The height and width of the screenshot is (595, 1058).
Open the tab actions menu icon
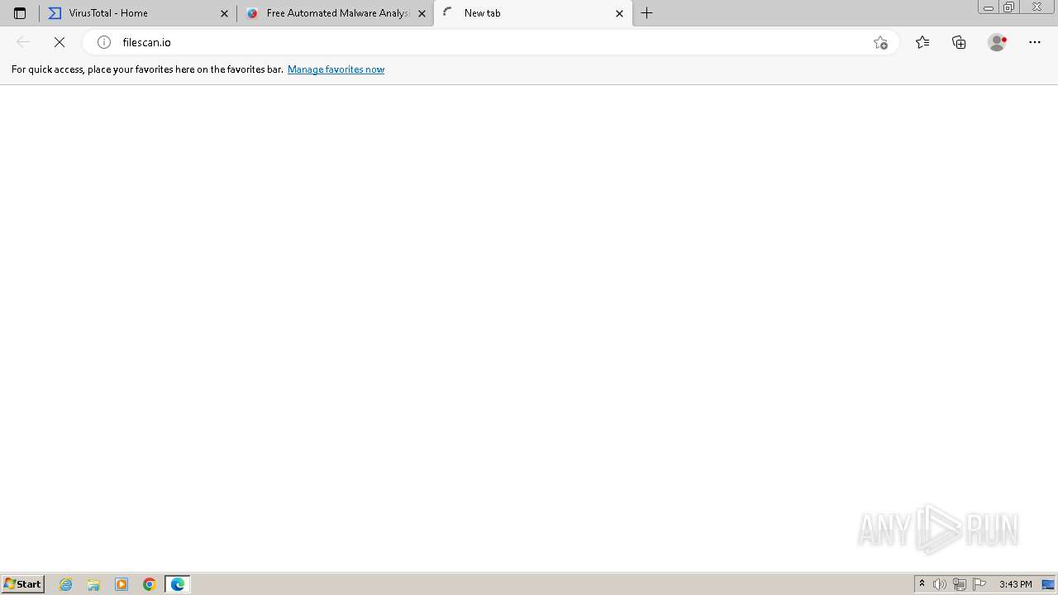[20, 13]
